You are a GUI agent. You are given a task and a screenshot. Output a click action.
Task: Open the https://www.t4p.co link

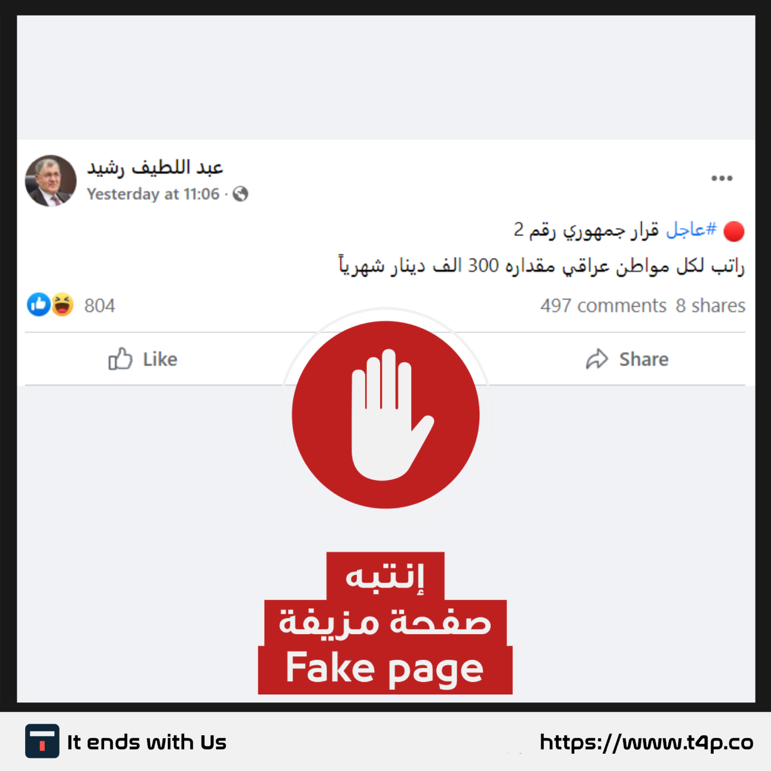pyautogui.click(x=646, y=742)
